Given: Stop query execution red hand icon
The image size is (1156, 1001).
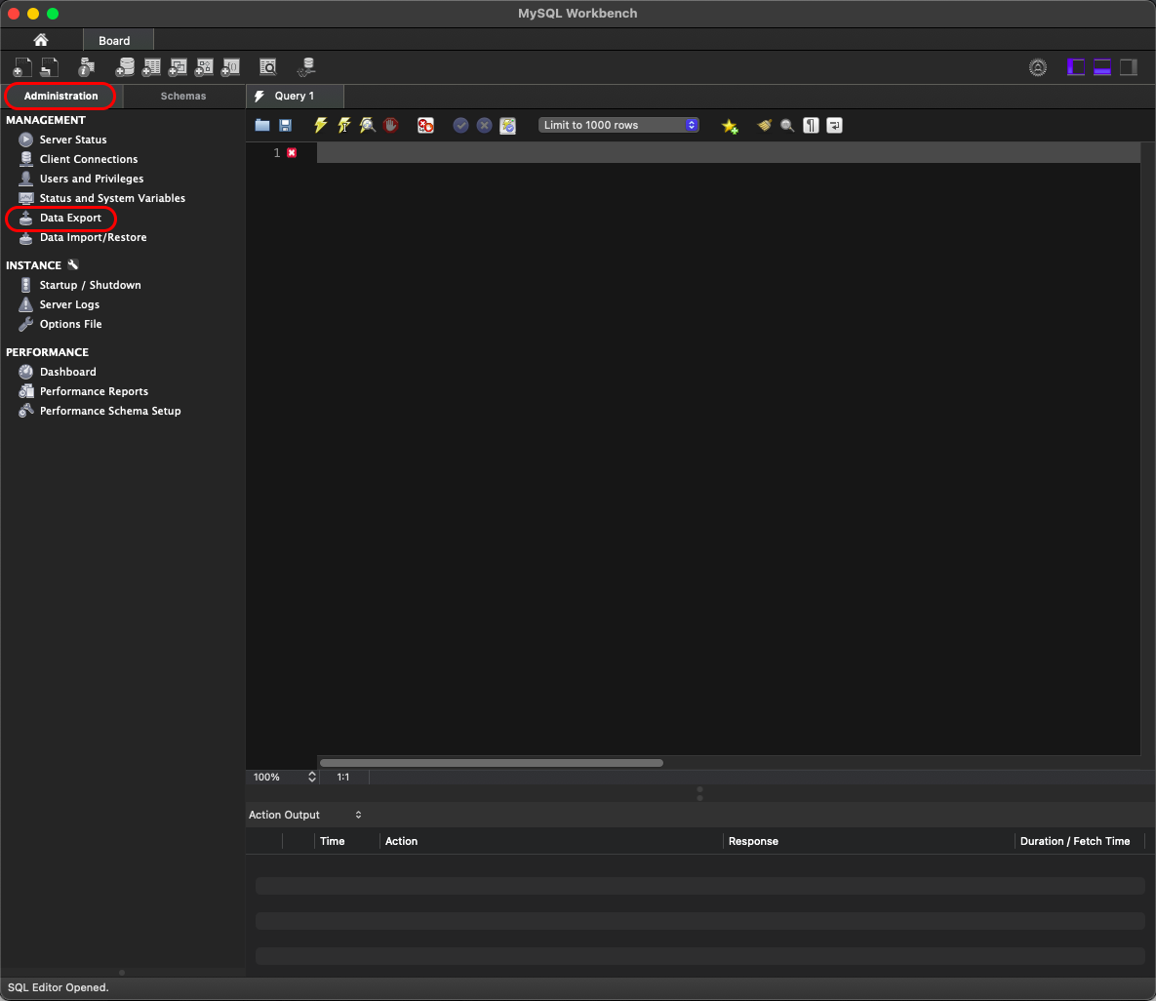Looking at the screenshot, I should tap(391, 125).
